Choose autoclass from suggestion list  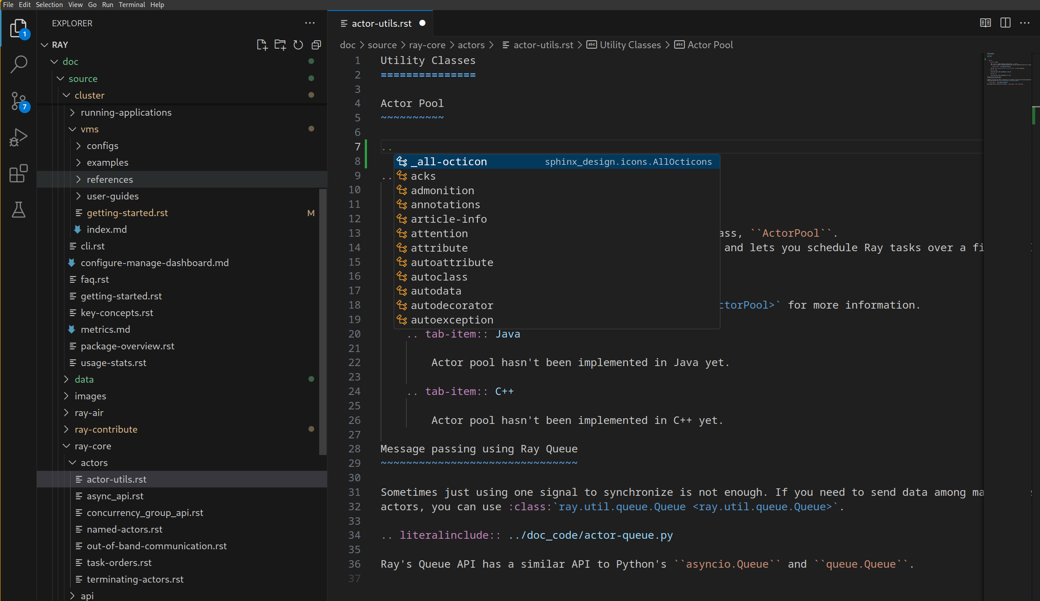tap(439, 277)
